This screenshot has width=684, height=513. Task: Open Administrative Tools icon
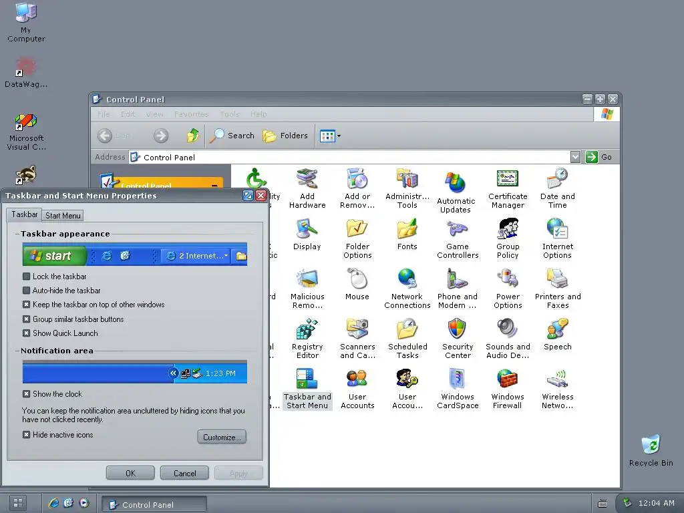[x=407, y=188]
